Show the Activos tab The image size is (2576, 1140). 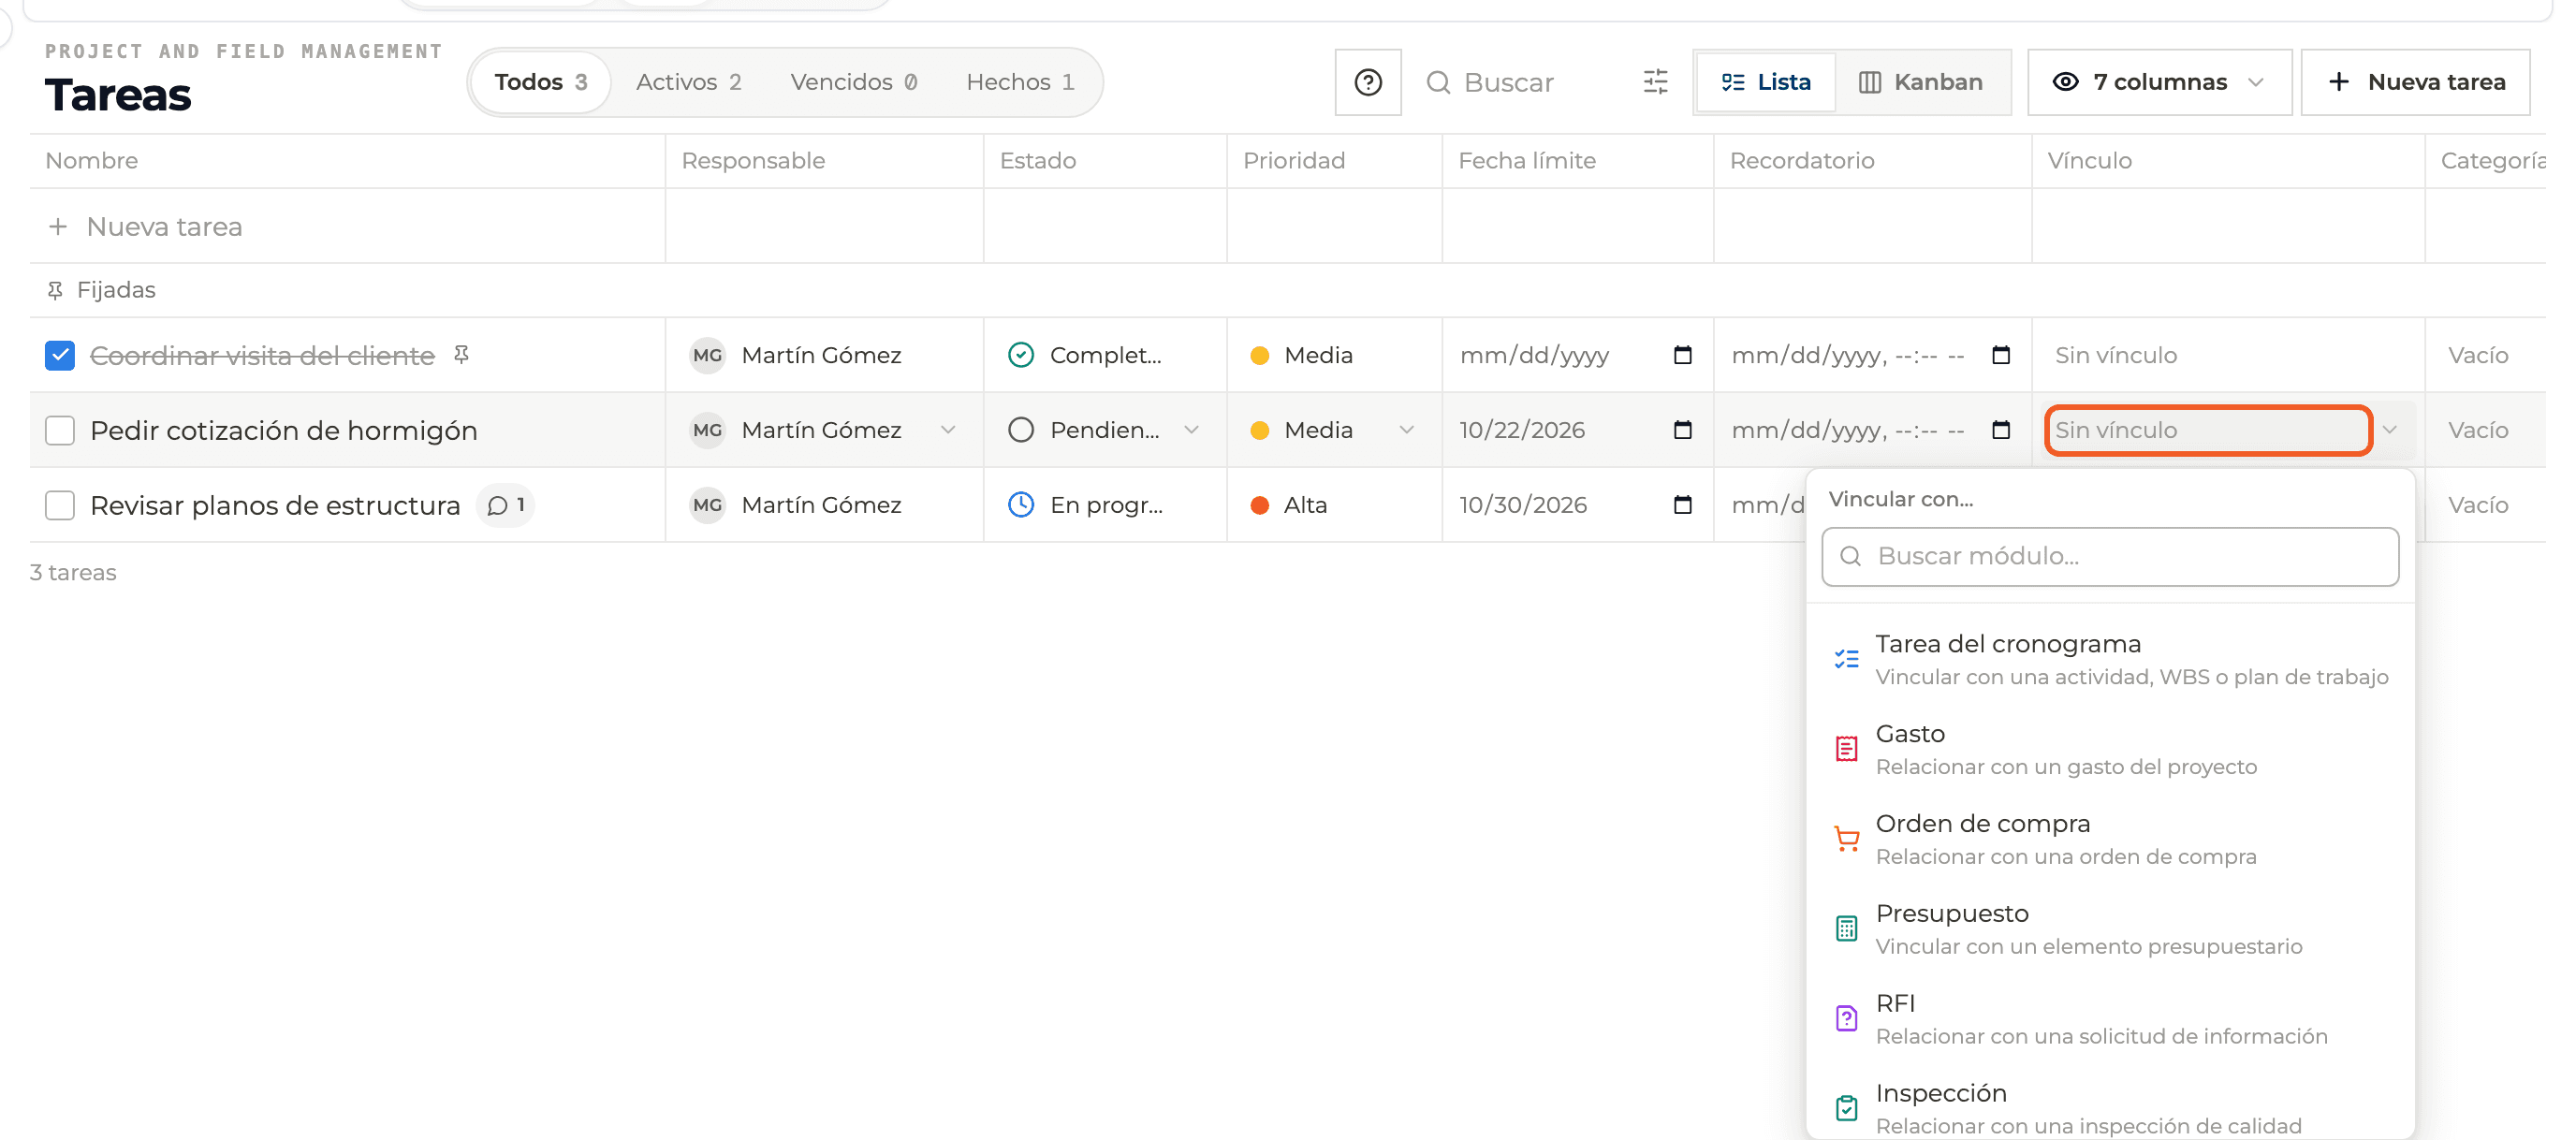[x=689, y=82]
